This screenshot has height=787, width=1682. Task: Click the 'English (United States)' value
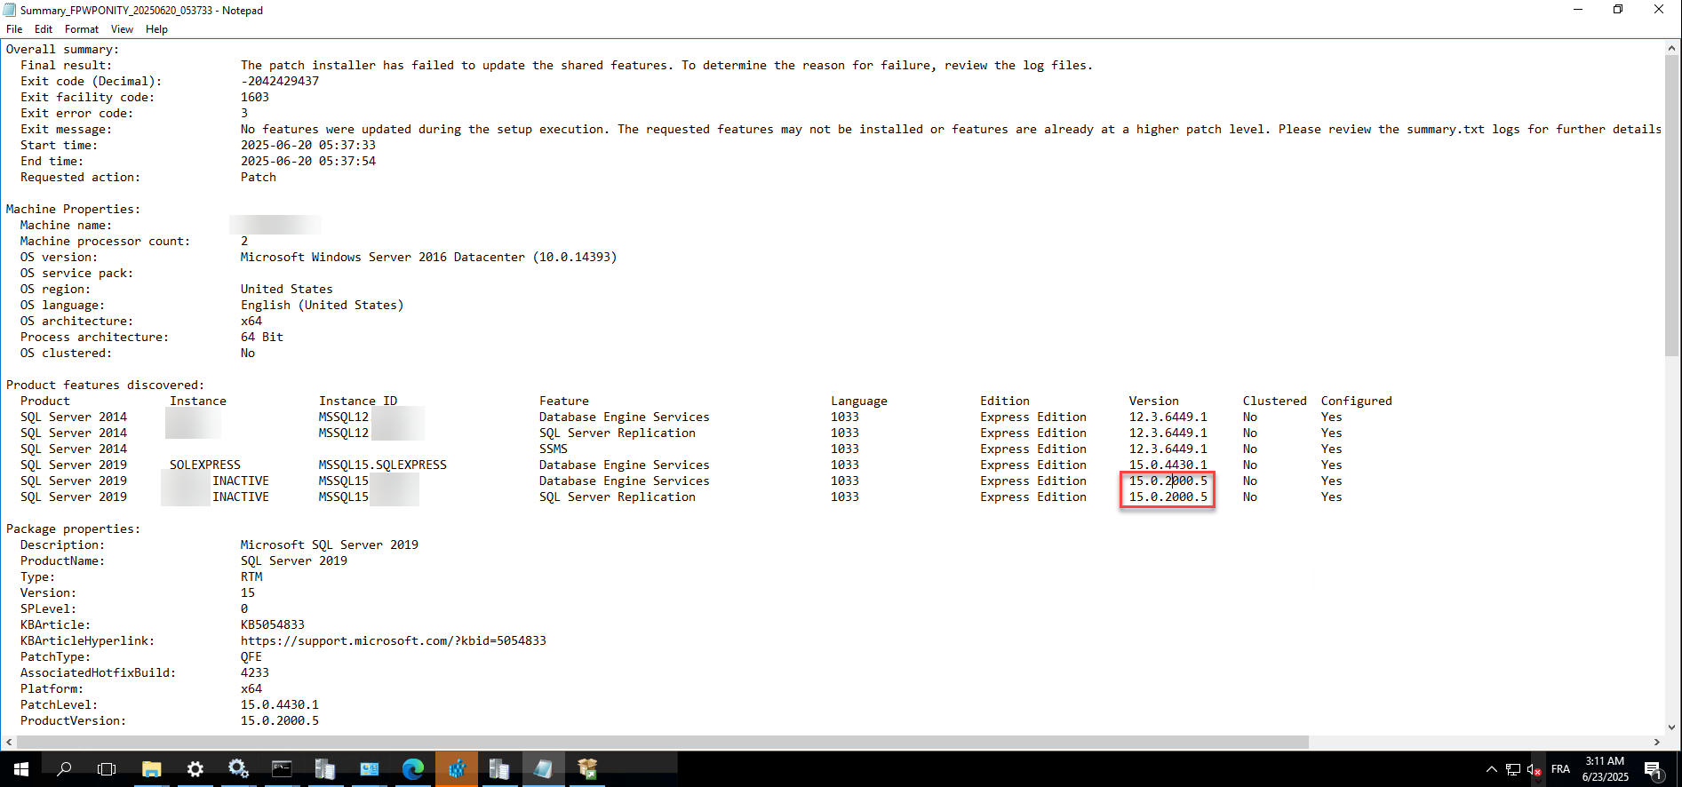point(323,305)
